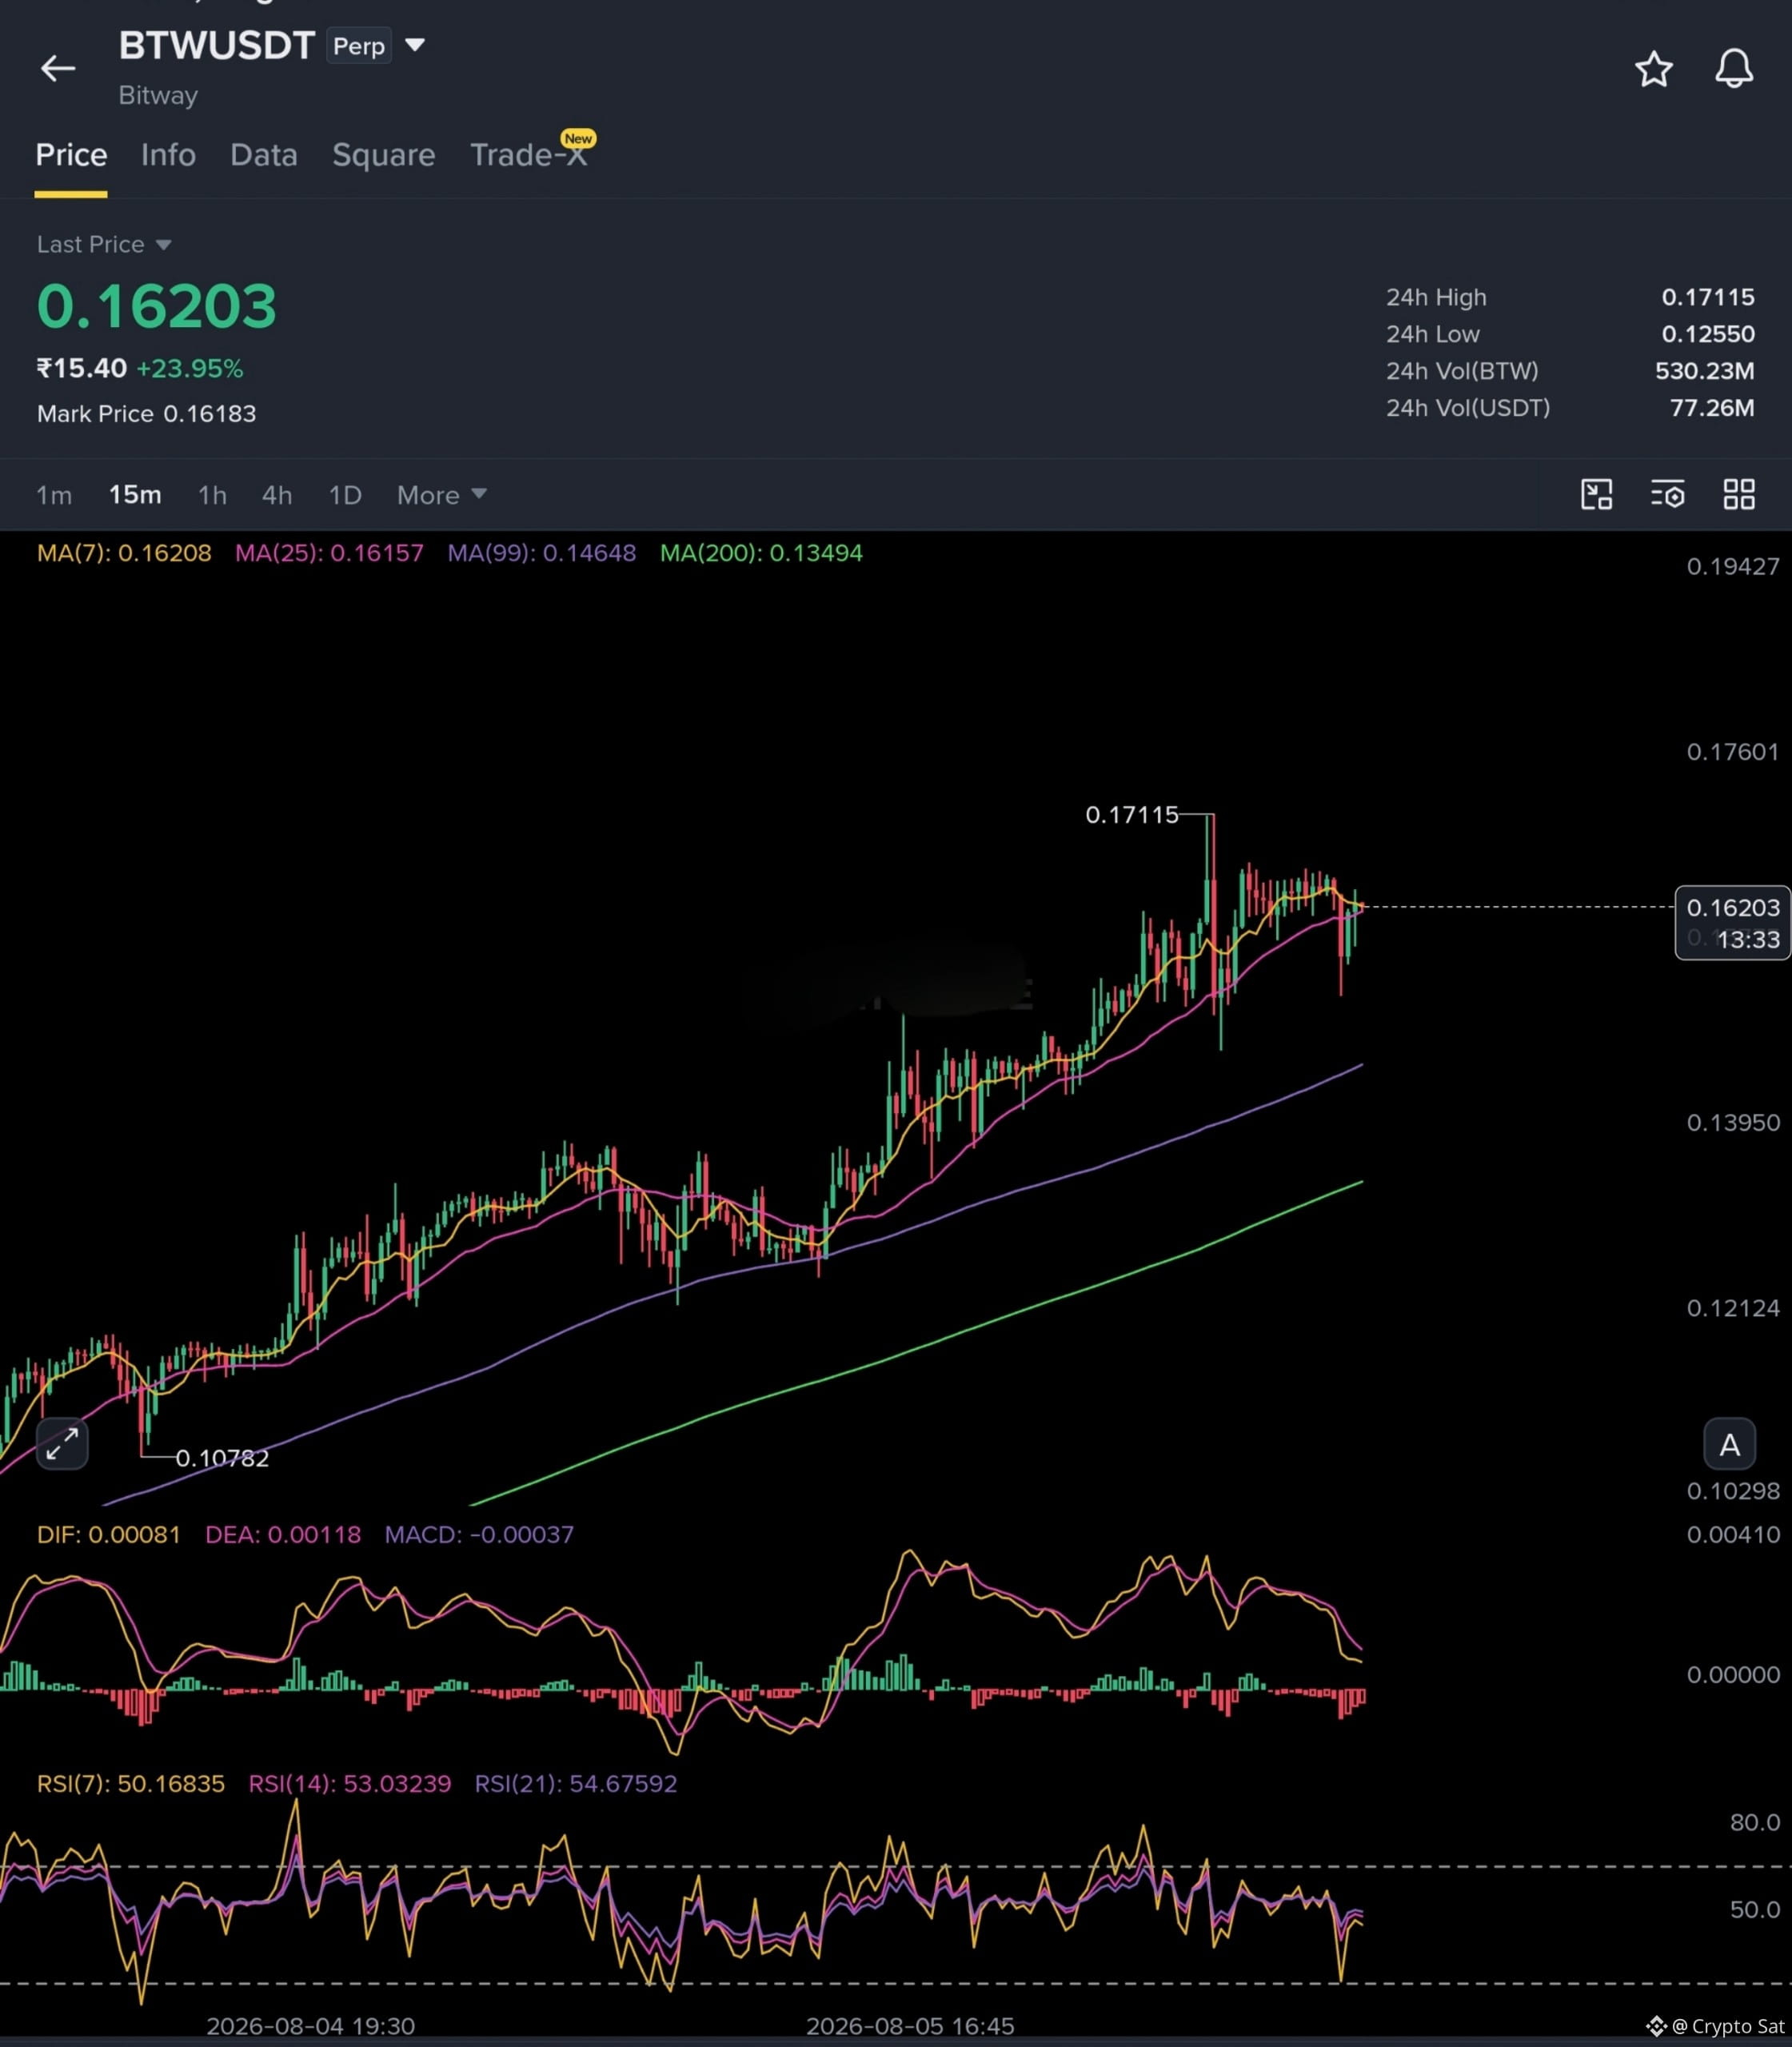Tap the large 0.16203 last price

click(157, 306)
